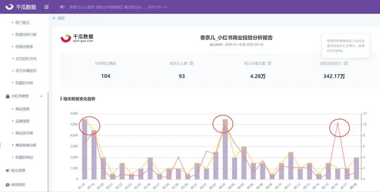Viewport: 380px width, 192px height.
Task: Click the 投放笔记篇数 value 104
Action: click(106, 76)
